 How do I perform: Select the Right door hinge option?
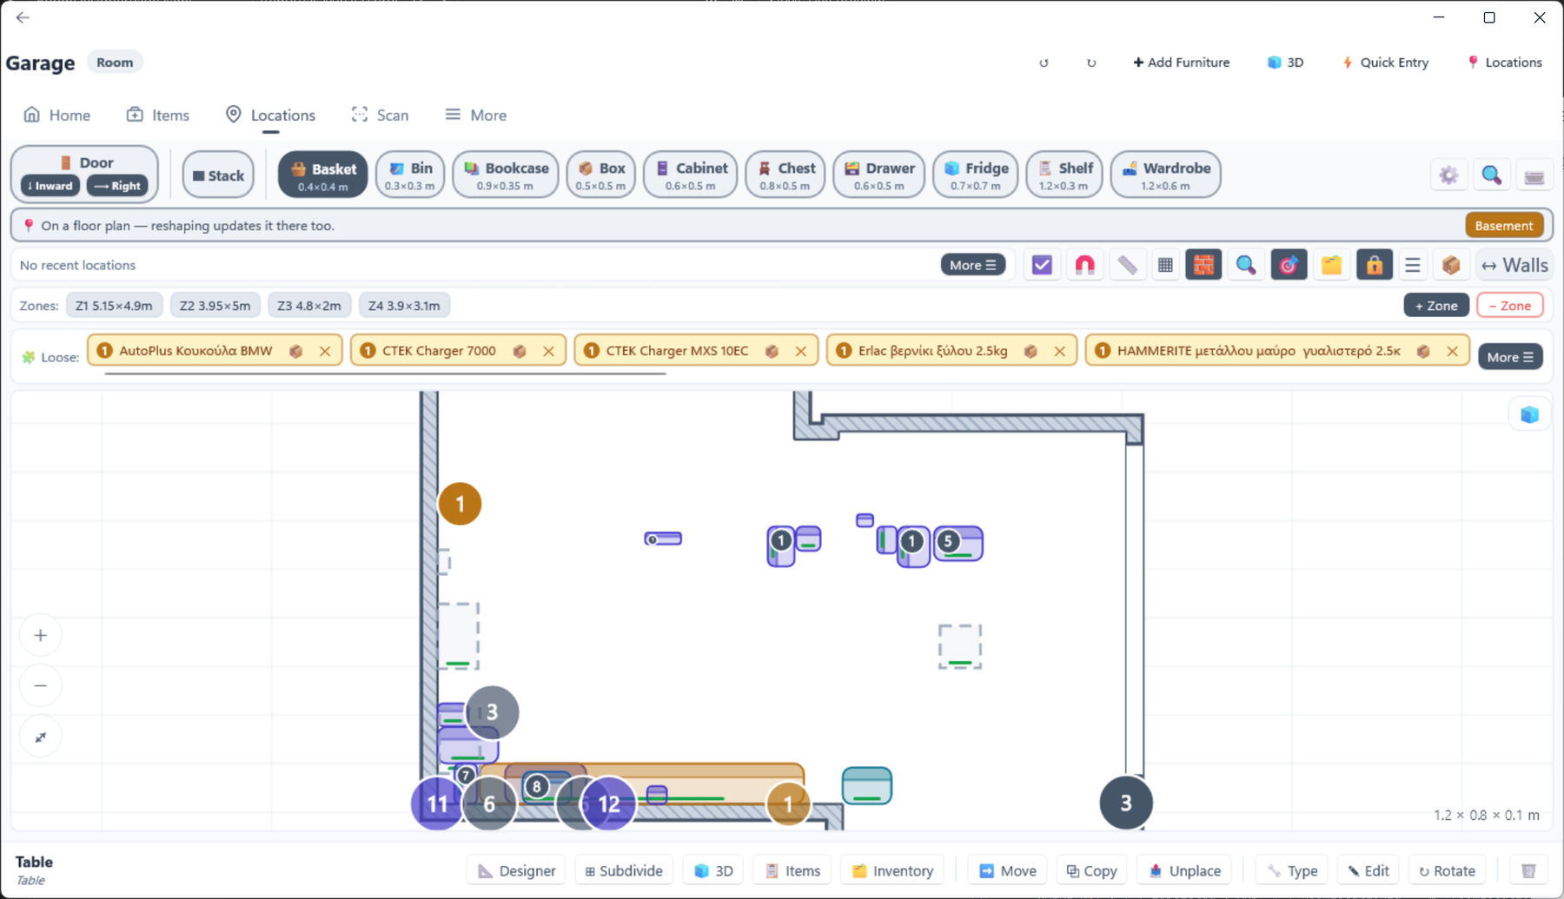pyautogui.click(x=117, y=186)
